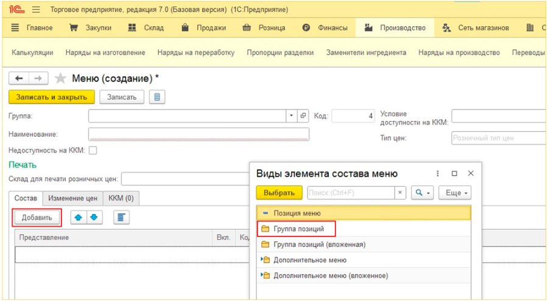Open Наряды на переработку
Screen dimensions: 548x301
tap(196, 53)
